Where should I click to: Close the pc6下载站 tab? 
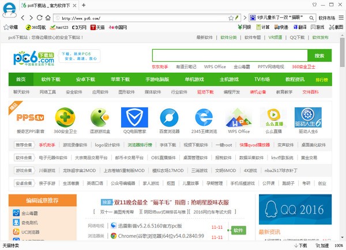[x=74, y=6]
